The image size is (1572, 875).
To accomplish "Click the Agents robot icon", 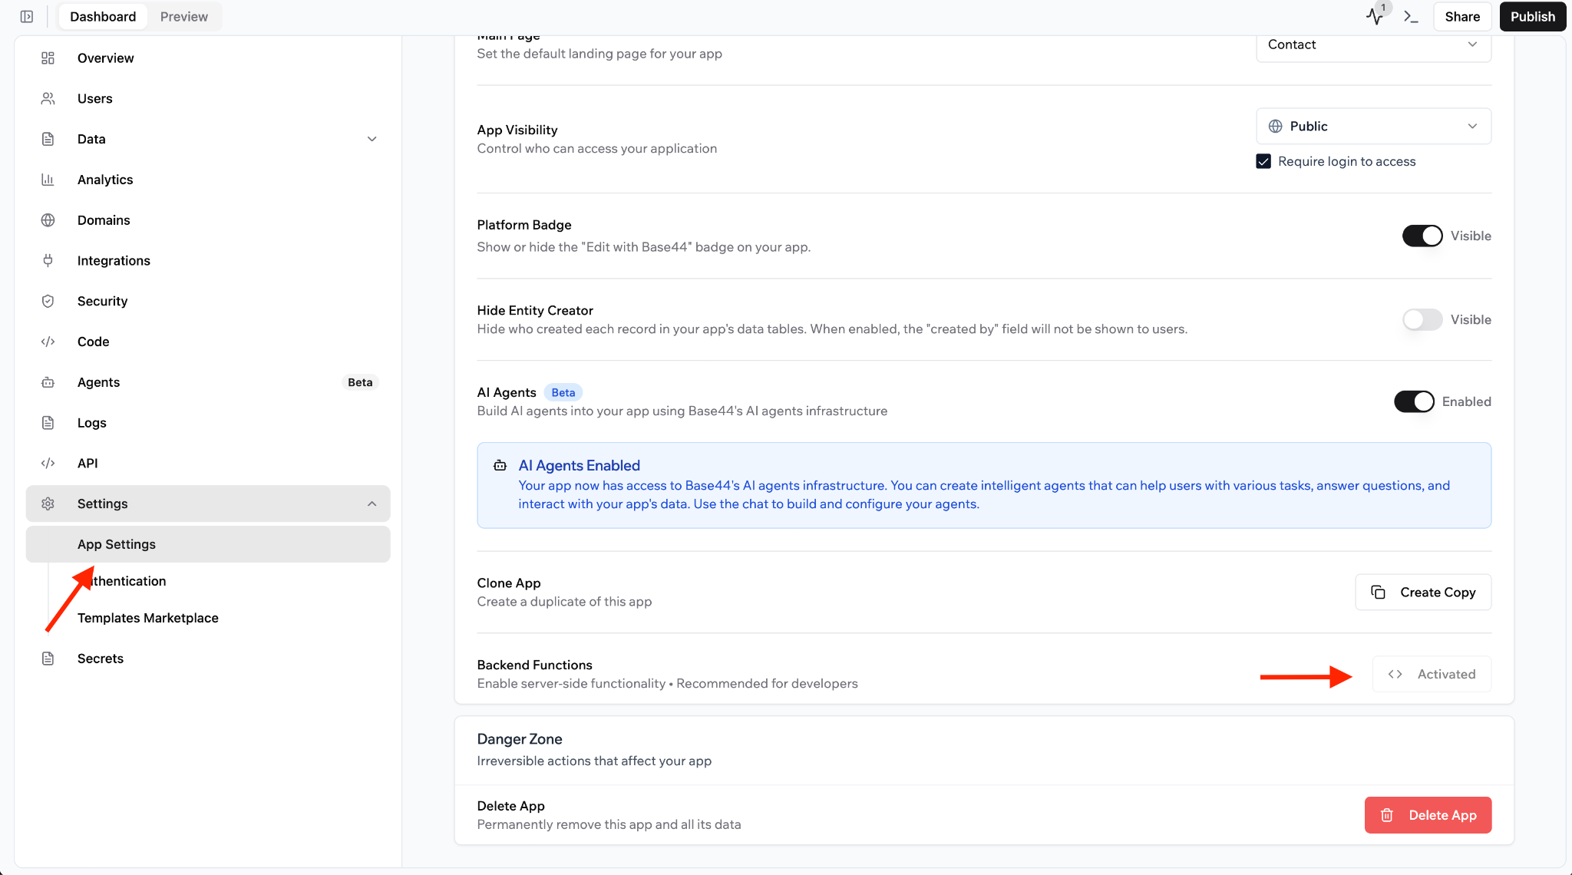I will (48, 382).
